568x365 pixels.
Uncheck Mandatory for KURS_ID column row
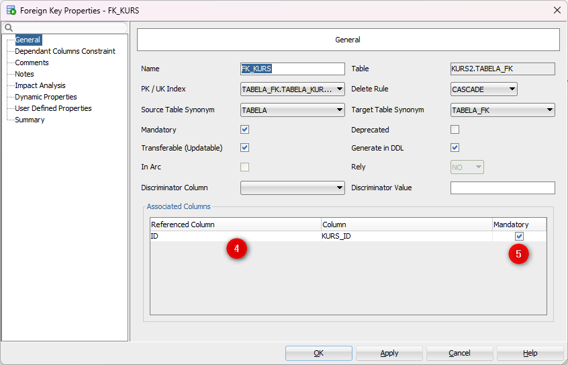[x=519, y=236]
